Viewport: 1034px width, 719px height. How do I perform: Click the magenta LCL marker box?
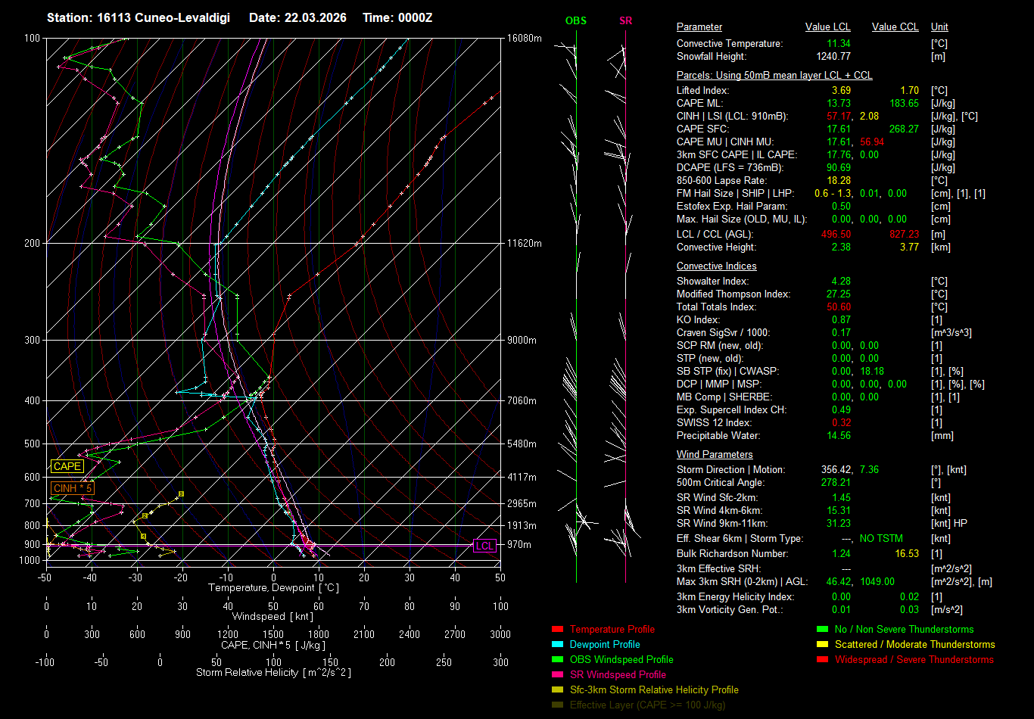click(x=484, y=546)
